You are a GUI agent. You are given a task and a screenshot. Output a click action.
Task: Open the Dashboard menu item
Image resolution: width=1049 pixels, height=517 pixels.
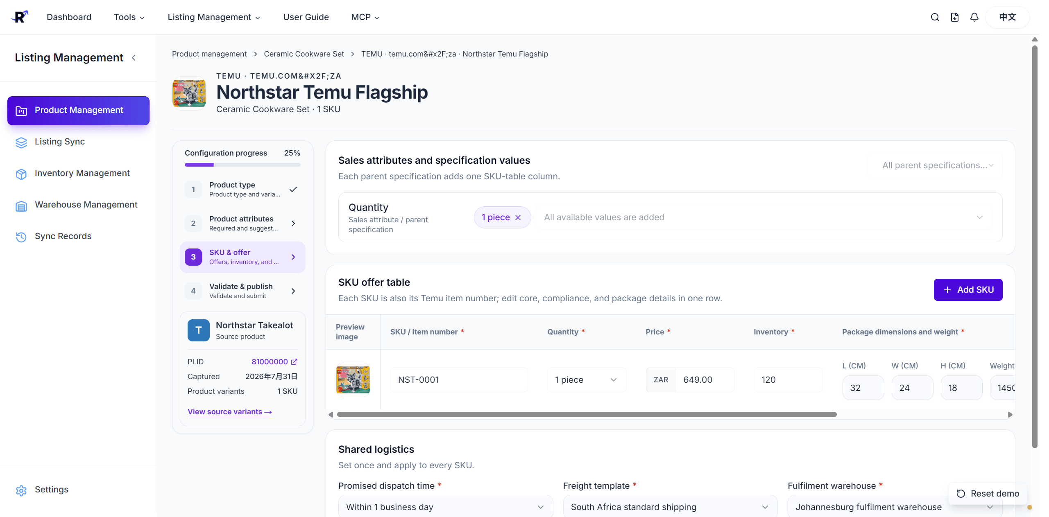[69, 17]
